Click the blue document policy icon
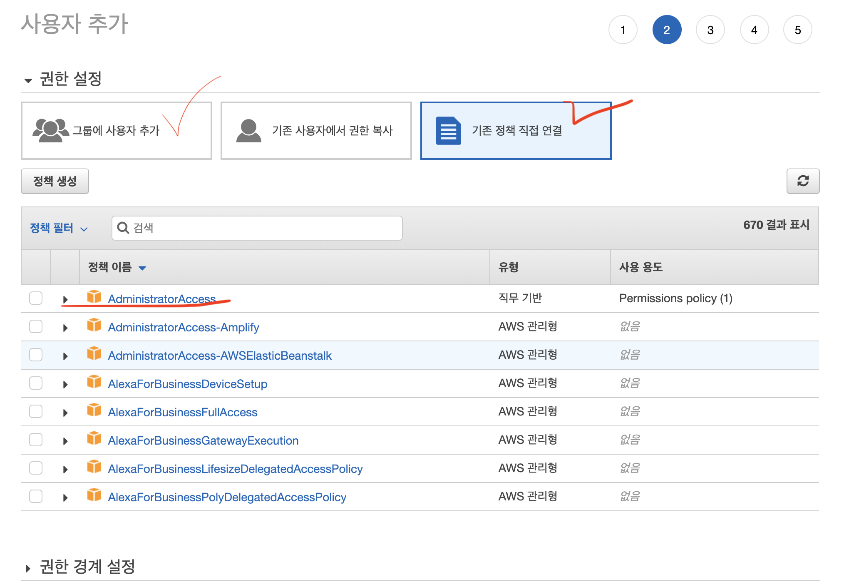The width and height of the screenshot is (849, 582). [x=448, y=130]
